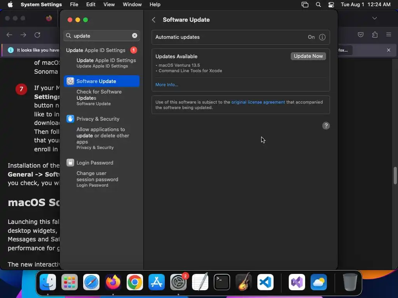Open Trash from the Dock

(x=350, y=282)
